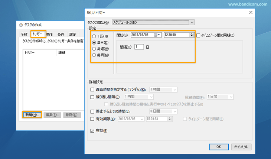Expand the 継続時間 1日間 dropdown

point(231,97)
